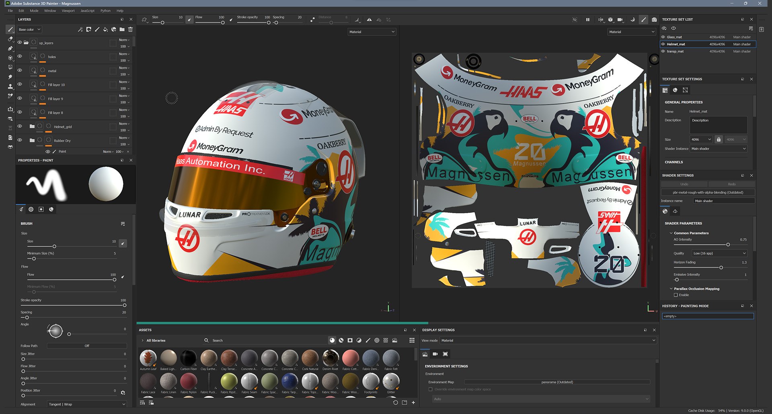Viewport: 772px width, 414px height.
Task: Open the Help menu
Action: pyautogui.click(x=120, y=11)
